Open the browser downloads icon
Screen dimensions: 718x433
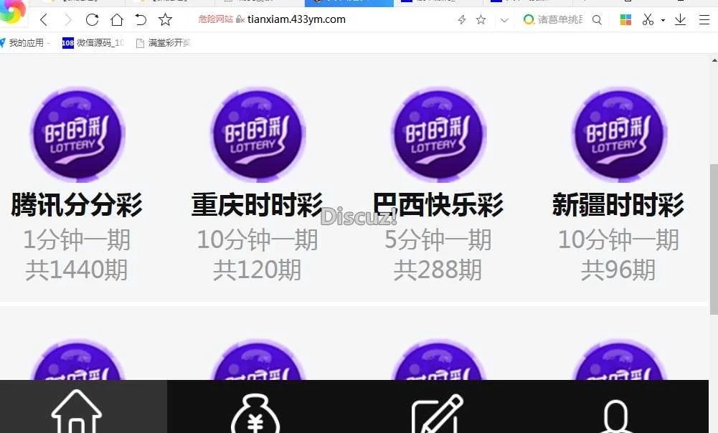[680, 20]
